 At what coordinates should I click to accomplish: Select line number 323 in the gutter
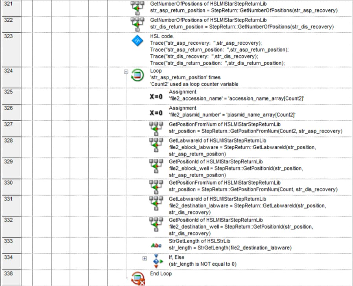pyautogui.click(x=11, y=50)
